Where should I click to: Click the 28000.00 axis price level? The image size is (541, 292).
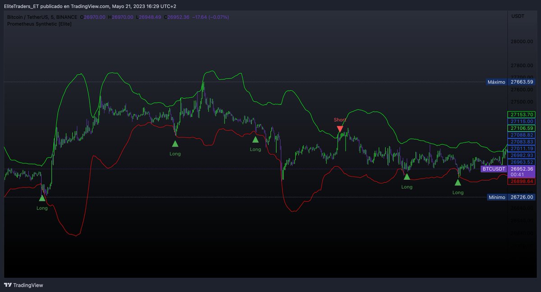[522, 41]
